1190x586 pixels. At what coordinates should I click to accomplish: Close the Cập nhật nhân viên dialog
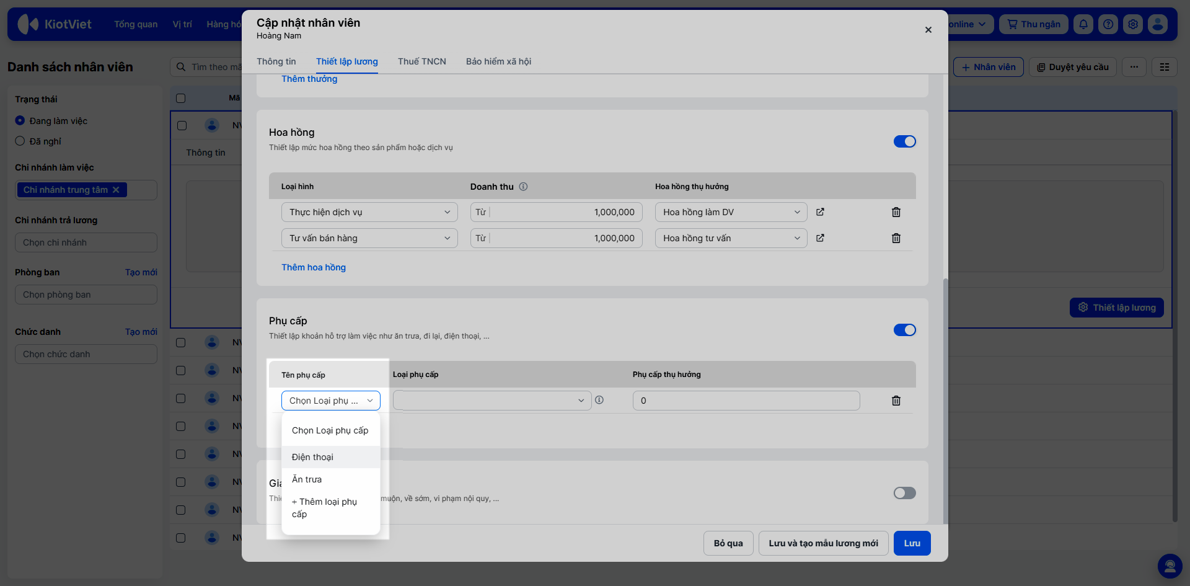[x=928, y=30]
